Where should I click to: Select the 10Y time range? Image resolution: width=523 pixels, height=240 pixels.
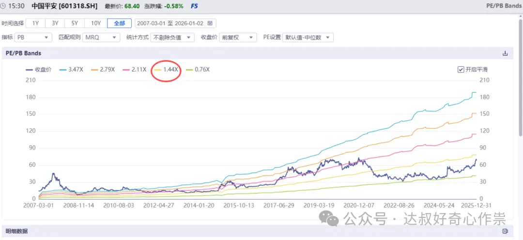[x=96, y=23]
